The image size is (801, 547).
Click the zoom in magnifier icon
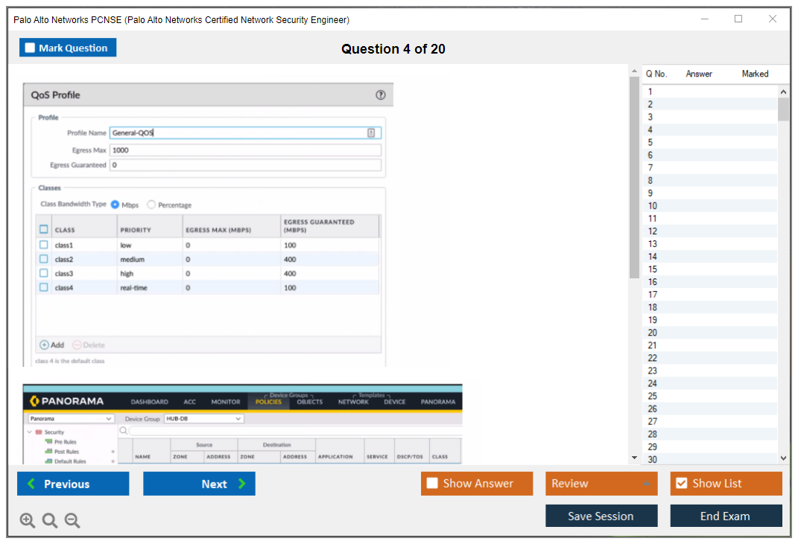click(x=28, y=521)
